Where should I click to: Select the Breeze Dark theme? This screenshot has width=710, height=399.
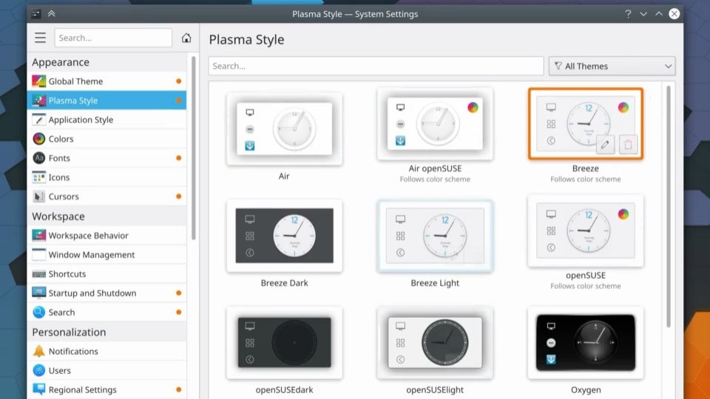pos(284,236)
